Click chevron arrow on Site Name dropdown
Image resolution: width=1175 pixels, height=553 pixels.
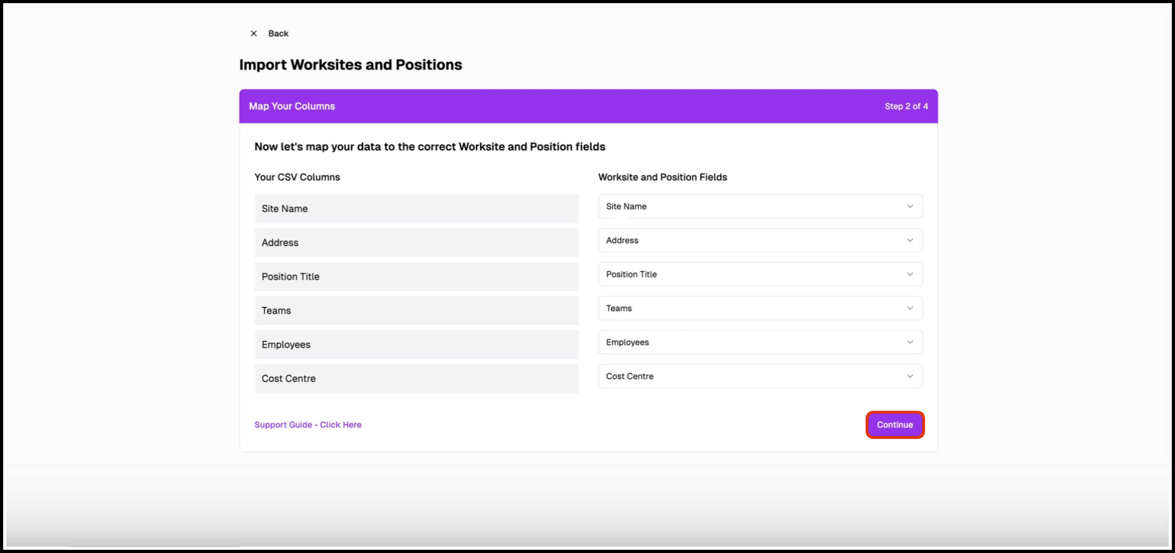[910, 206]
